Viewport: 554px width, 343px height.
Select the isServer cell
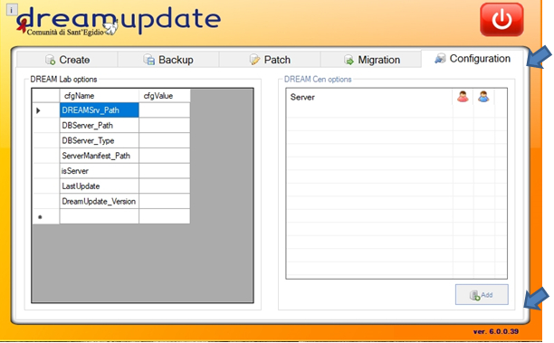[100, 171]
